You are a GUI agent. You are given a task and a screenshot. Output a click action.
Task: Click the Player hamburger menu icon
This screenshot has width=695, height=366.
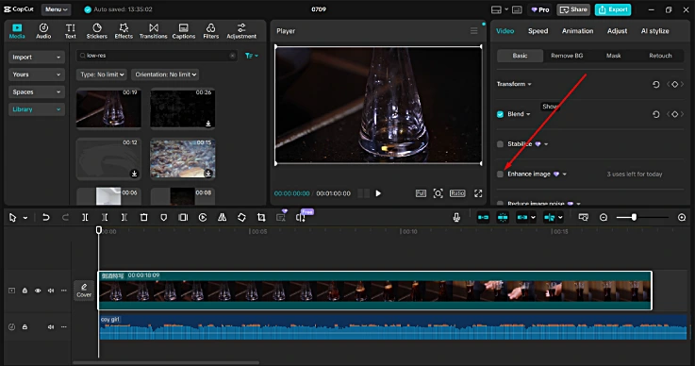pyautogui.click(x=473, y=31)
